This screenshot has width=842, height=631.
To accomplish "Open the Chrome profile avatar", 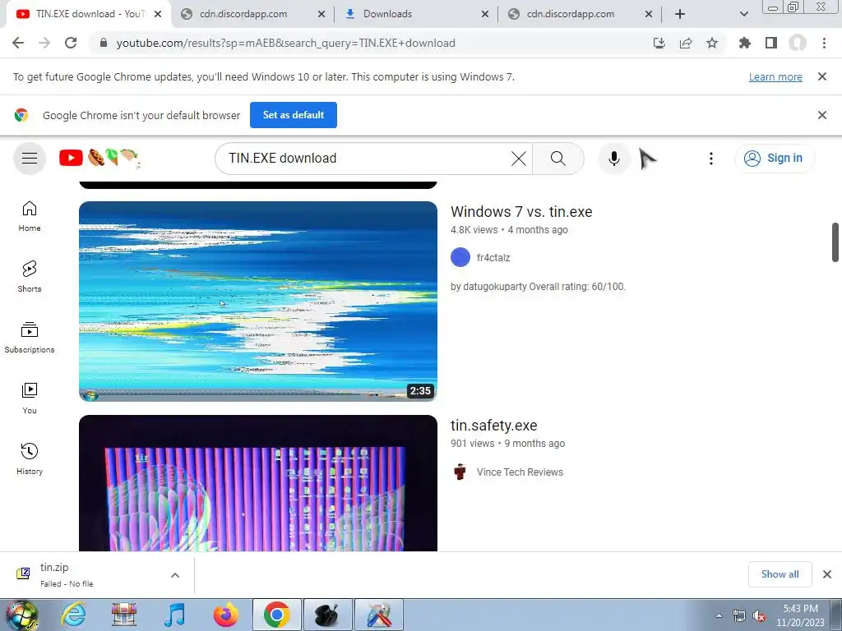I will click(798, 43).
